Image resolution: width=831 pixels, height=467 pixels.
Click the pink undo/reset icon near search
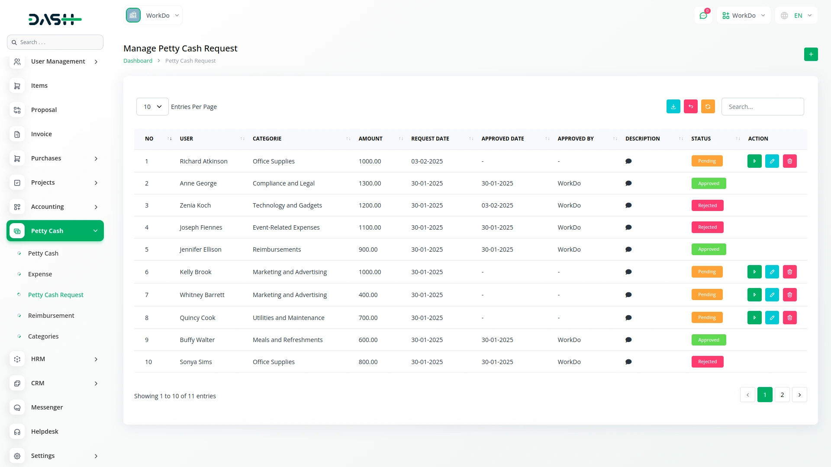click(690, 106)
